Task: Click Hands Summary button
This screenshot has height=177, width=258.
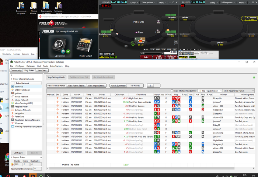Action: pos(118,86)
